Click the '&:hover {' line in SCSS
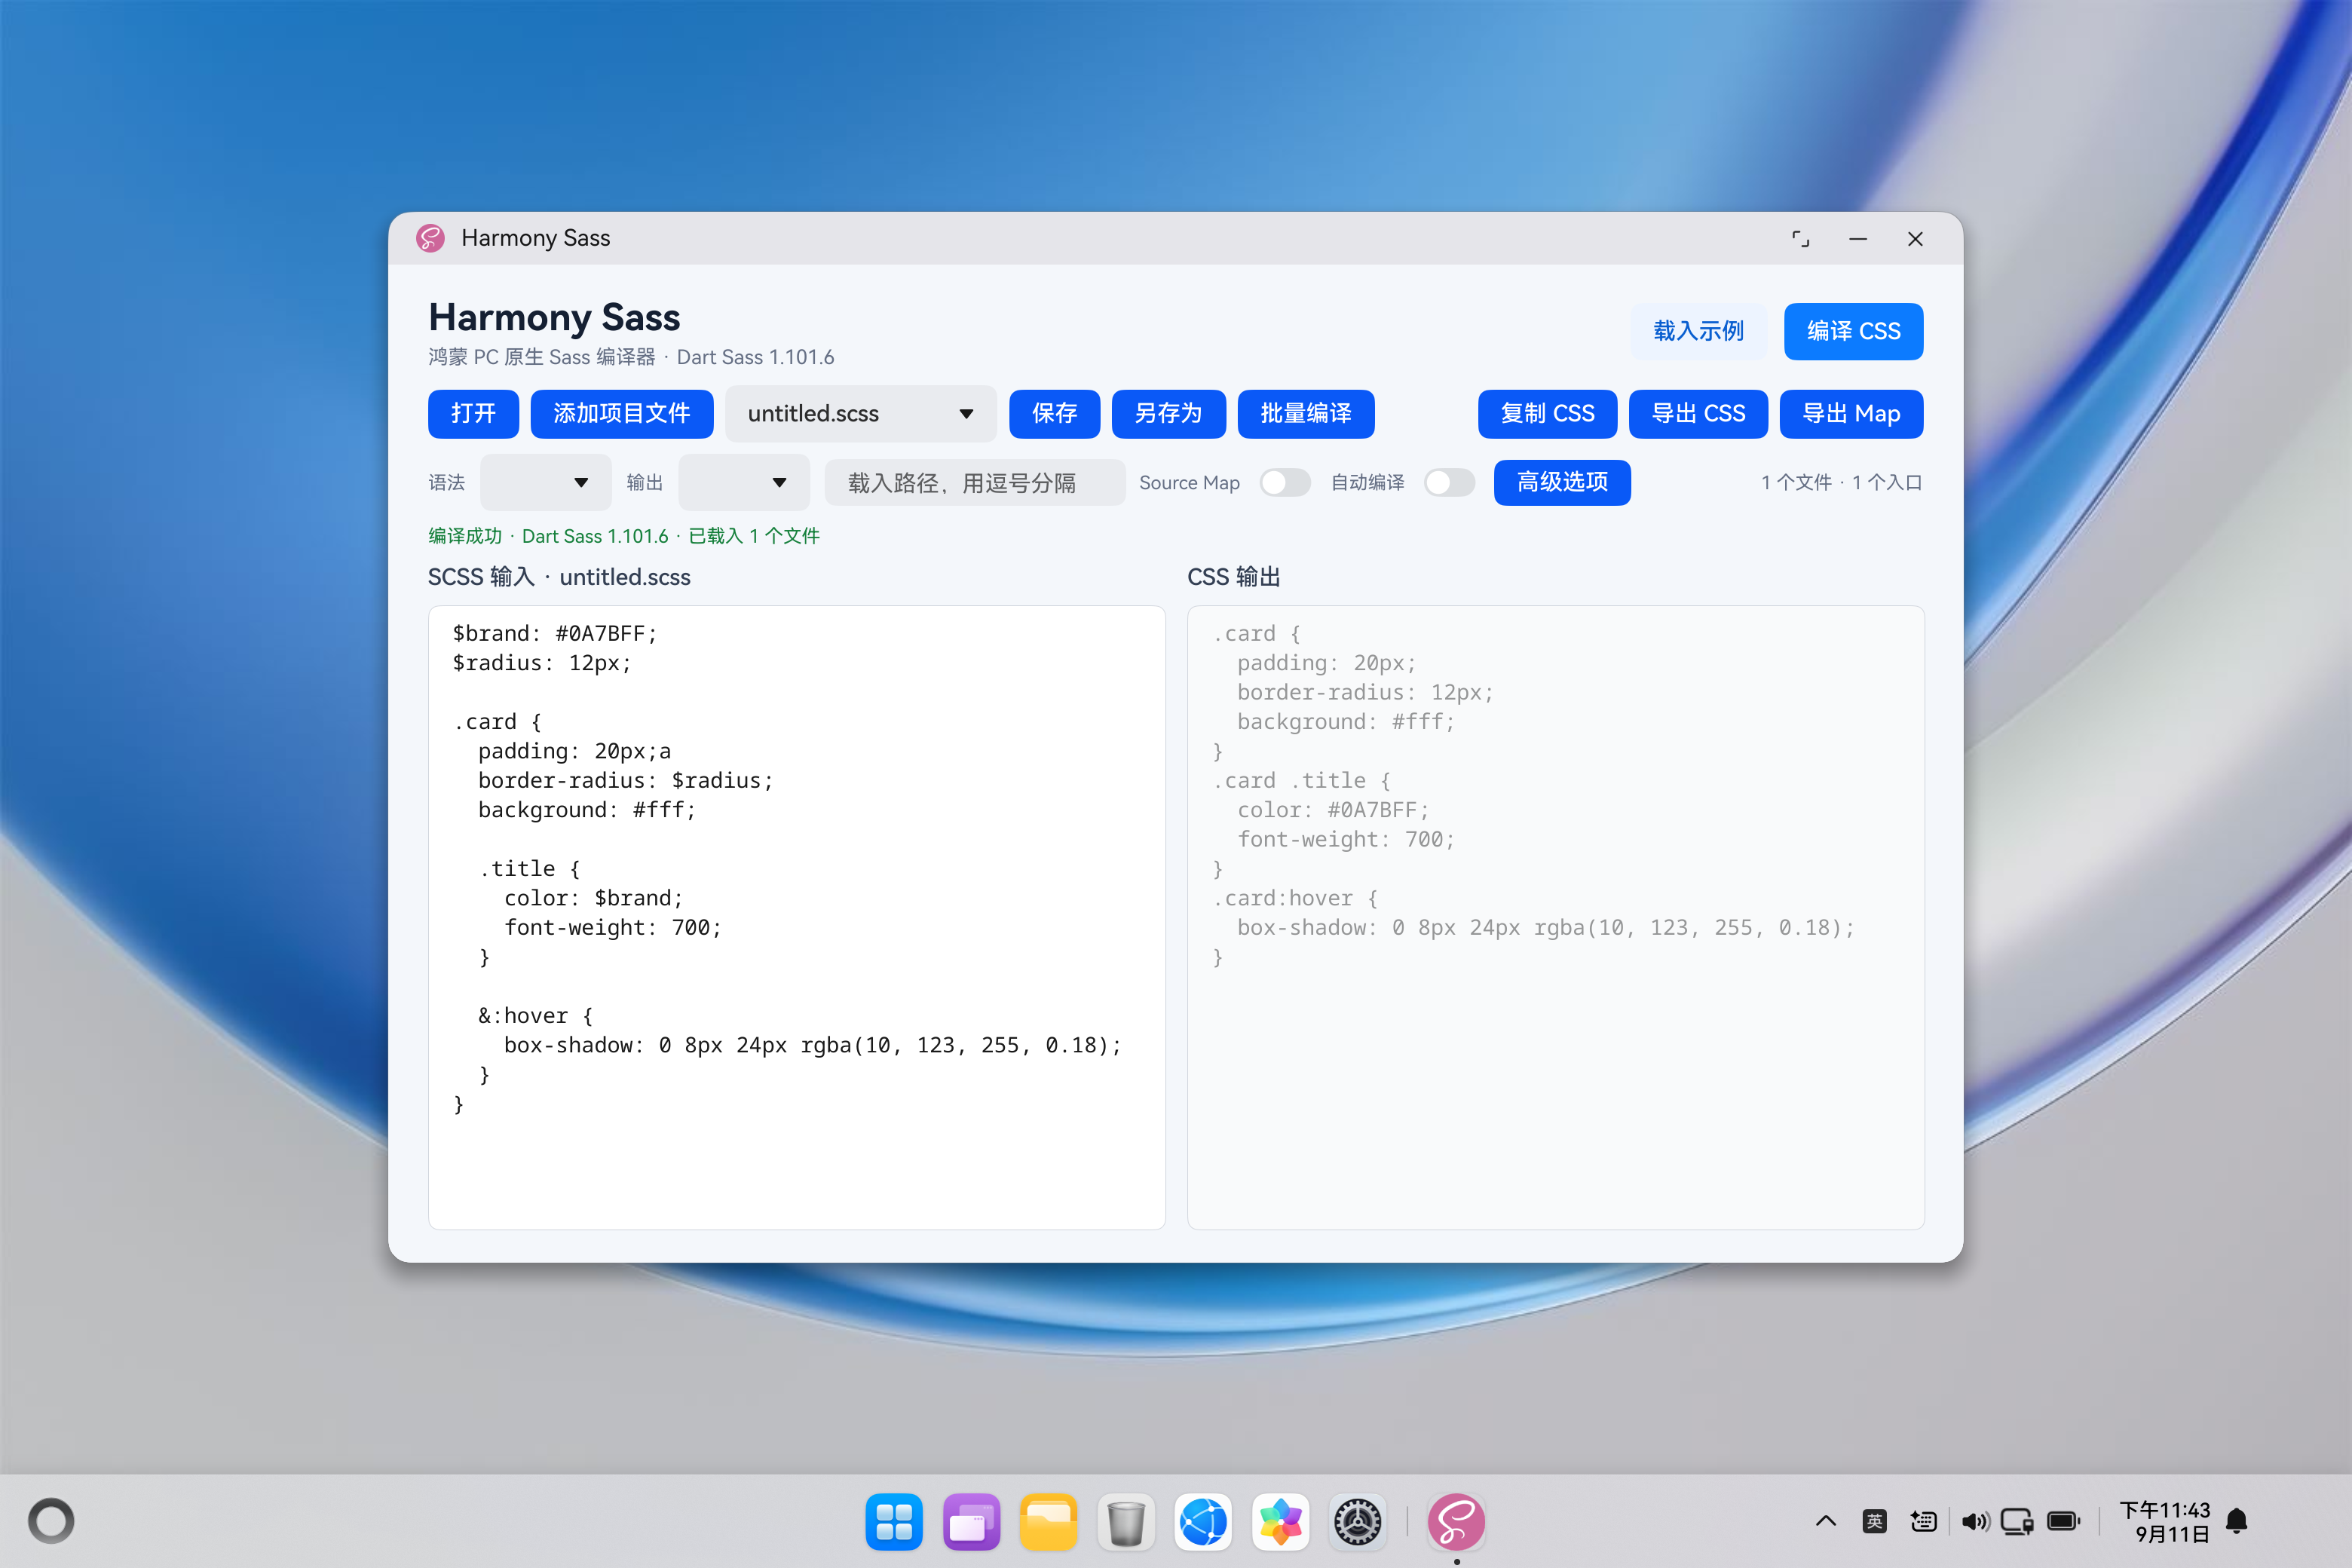 [x=536, y=1016]
